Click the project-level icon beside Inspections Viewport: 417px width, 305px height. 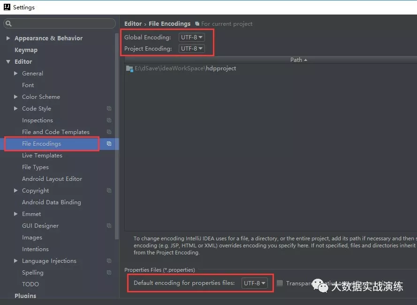109,120
